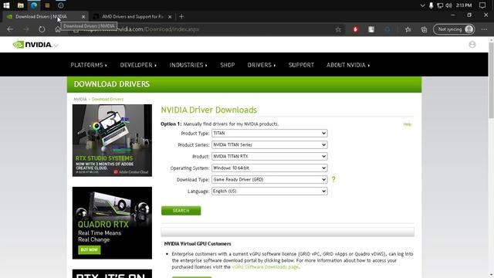Open the RTX Studio Systems banner
This screenshot has width=494, height=278.
tap(112, 141)
